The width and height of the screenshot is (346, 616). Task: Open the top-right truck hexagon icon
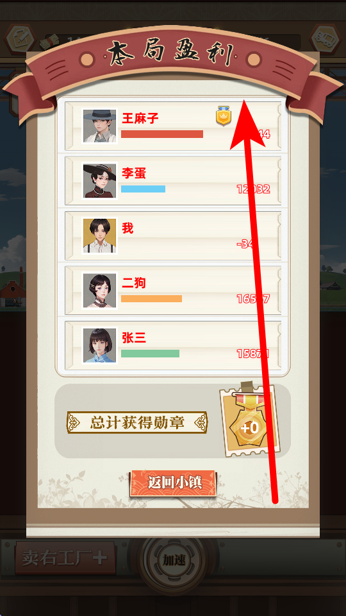(326, 38)
